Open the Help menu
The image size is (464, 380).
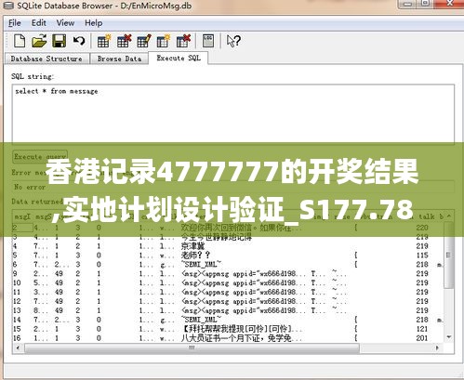point(94,23)
